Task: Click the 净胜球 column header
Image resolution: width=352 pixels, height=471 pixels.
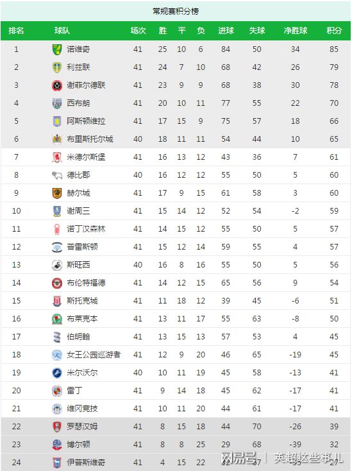Action: [296, 31]
